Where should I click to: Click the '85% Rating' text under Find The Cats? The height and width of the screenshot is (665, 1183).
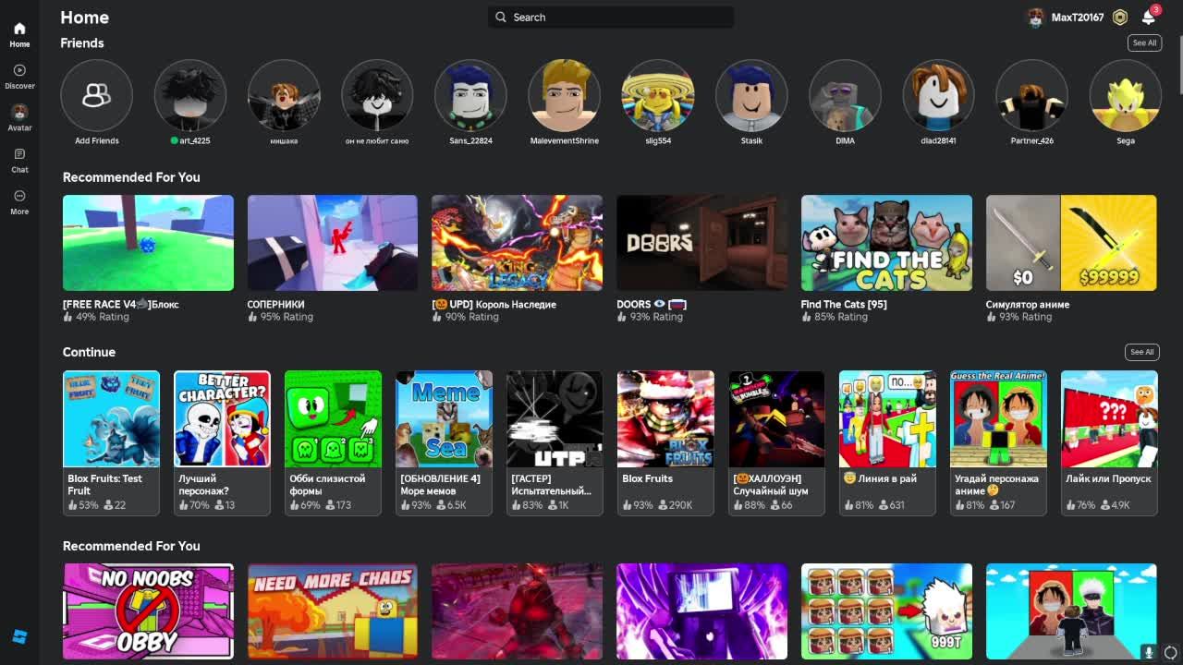tap(840, 317)
